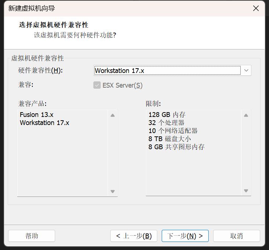Select the 10 个网络适配器 limit entry
The height and width of the screenshot is (250, 269).
click(x=173, y=131)
